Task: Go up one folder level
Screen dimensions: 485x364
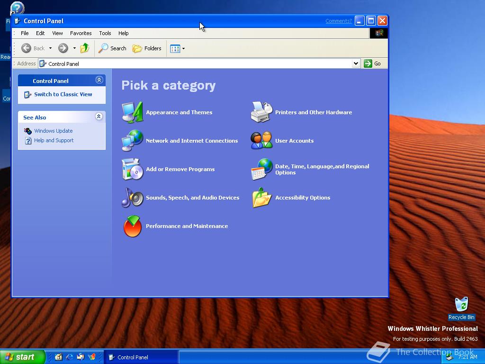Action: point(84,48)
